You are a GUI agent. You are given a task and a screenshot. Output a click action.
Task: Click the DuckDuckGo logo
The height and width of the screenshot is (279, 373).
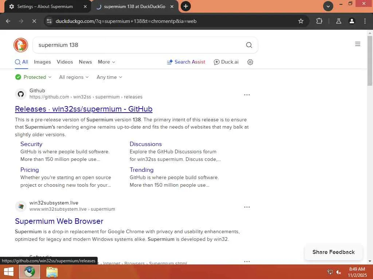21,45
